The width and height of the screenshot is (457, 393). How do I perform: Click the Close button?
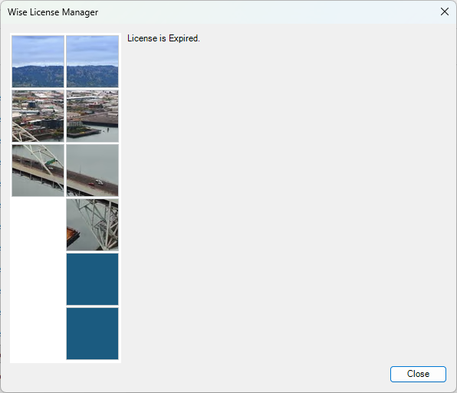[418, 374]
